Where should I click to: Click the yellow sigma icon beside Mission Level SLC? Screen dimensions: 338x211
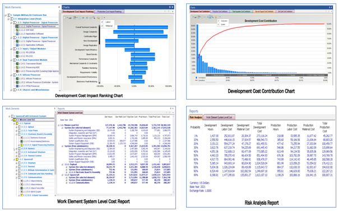coord(15,120)
